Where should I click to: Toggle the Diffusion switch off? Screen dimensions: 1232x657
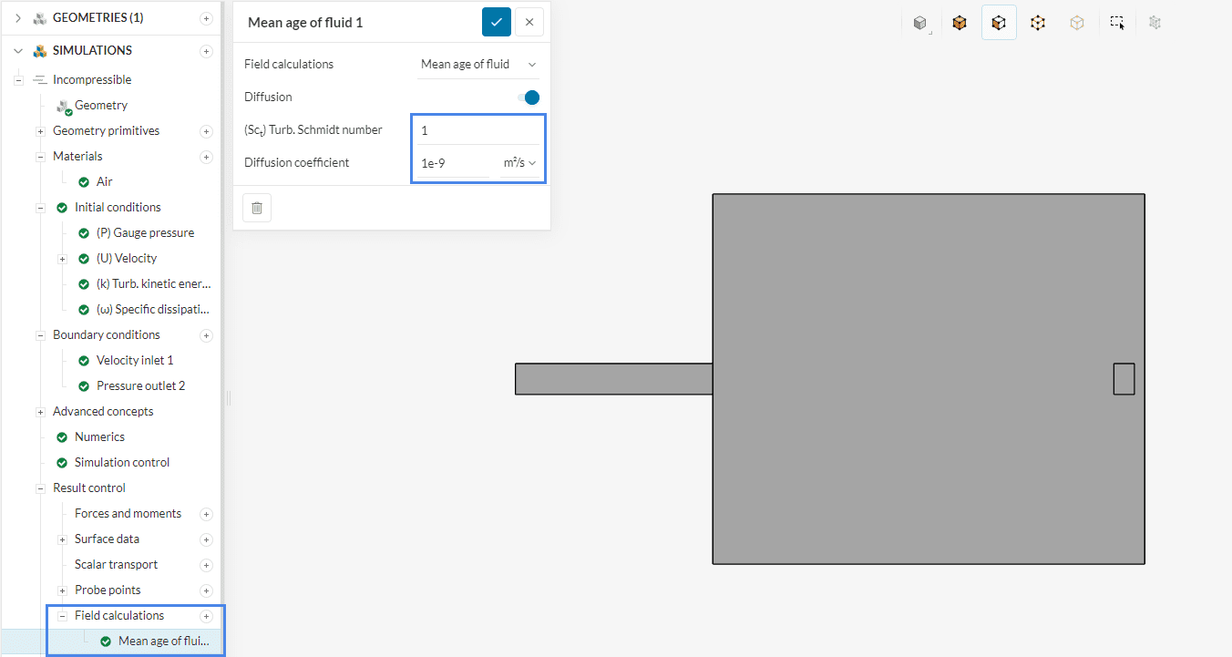point(528,98)
